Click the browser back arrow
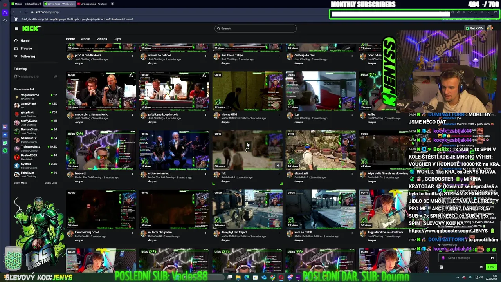Screen dimensions: 501x282 coord(13,12)
